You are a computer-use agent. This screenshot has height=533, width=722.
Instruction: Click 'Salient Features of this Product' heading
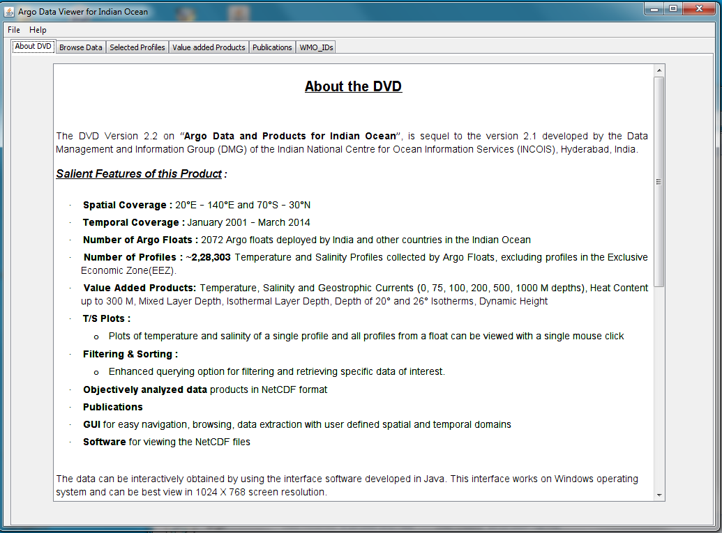139,173
